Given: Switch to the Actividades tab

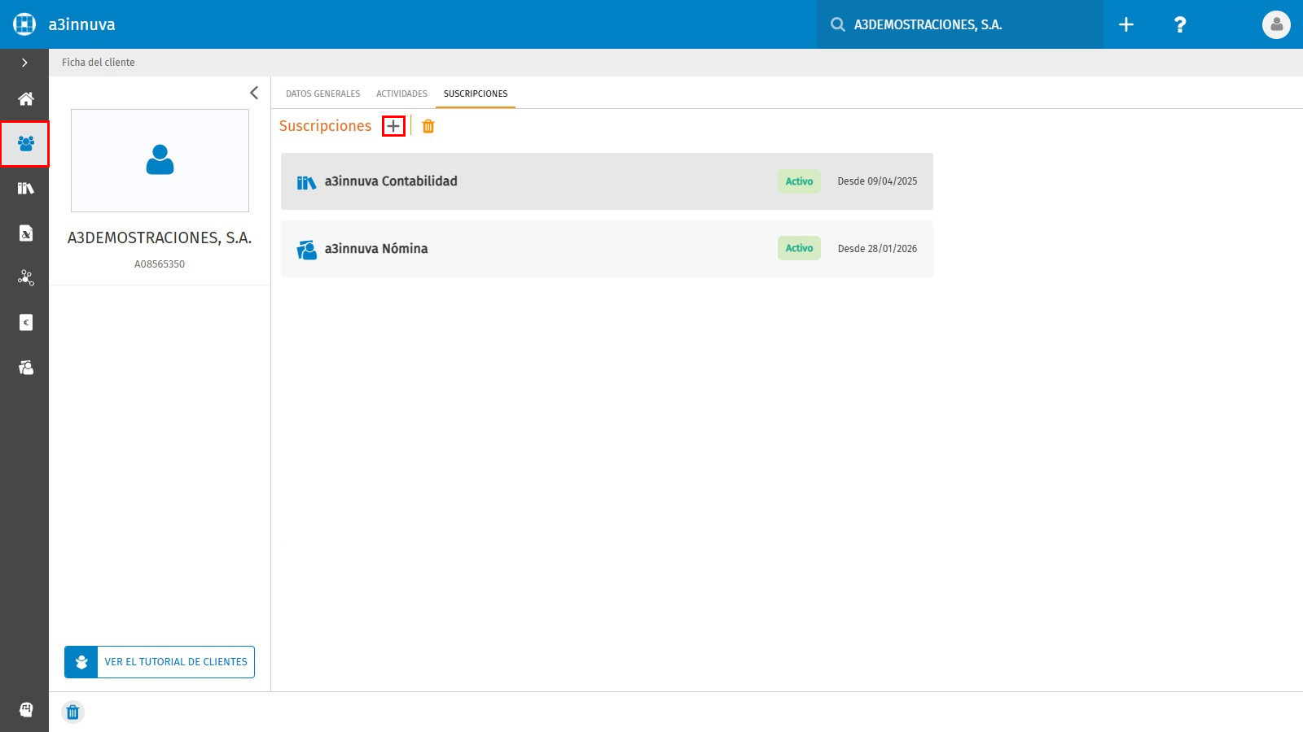Looking at the screenshot, I should click(x=401, y=94).
